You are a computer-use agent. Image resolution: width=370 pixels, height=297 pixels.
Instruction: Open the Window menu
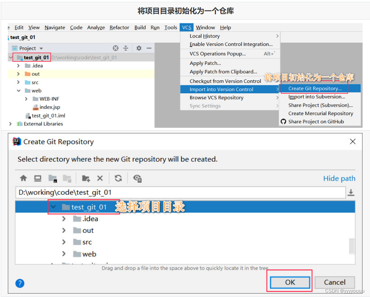coord(205,27)
